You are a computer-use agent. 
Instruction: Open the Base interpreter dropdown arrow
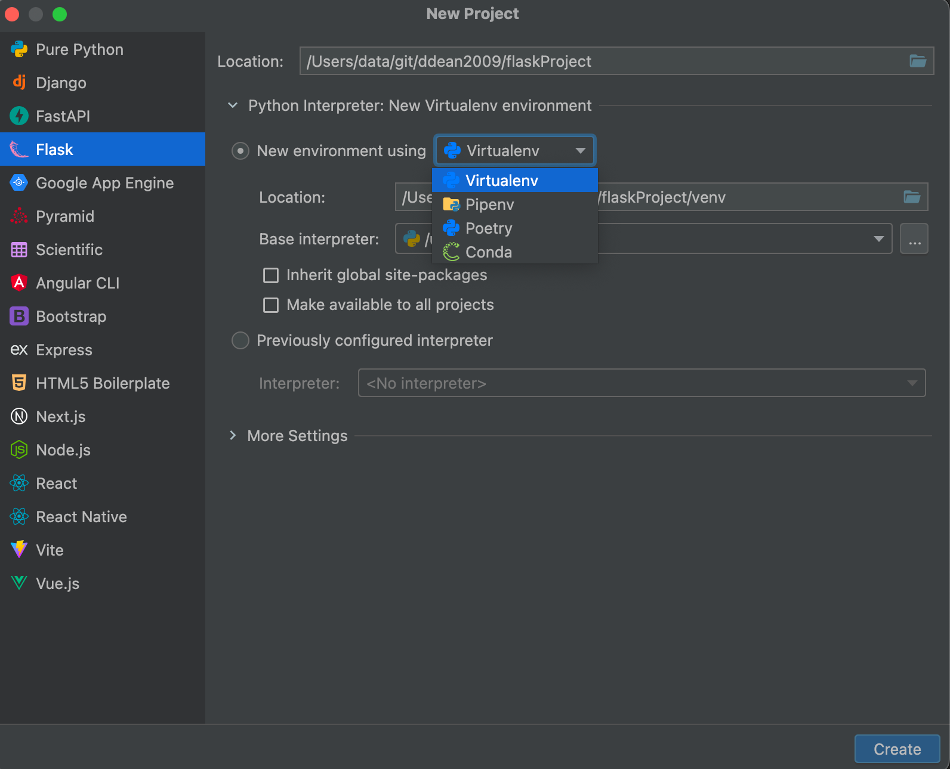click(878, 238)
